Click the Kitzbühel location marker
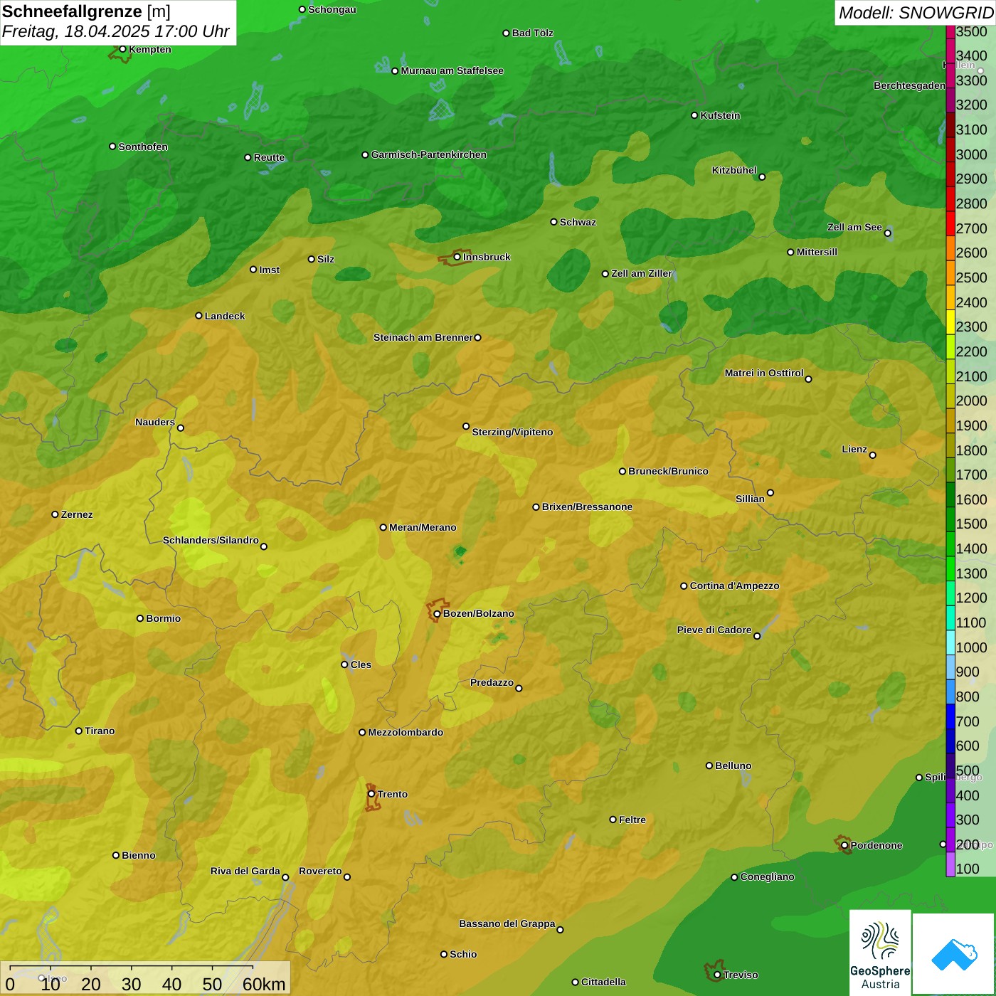 pyautogui.click(x=762, y=177)
